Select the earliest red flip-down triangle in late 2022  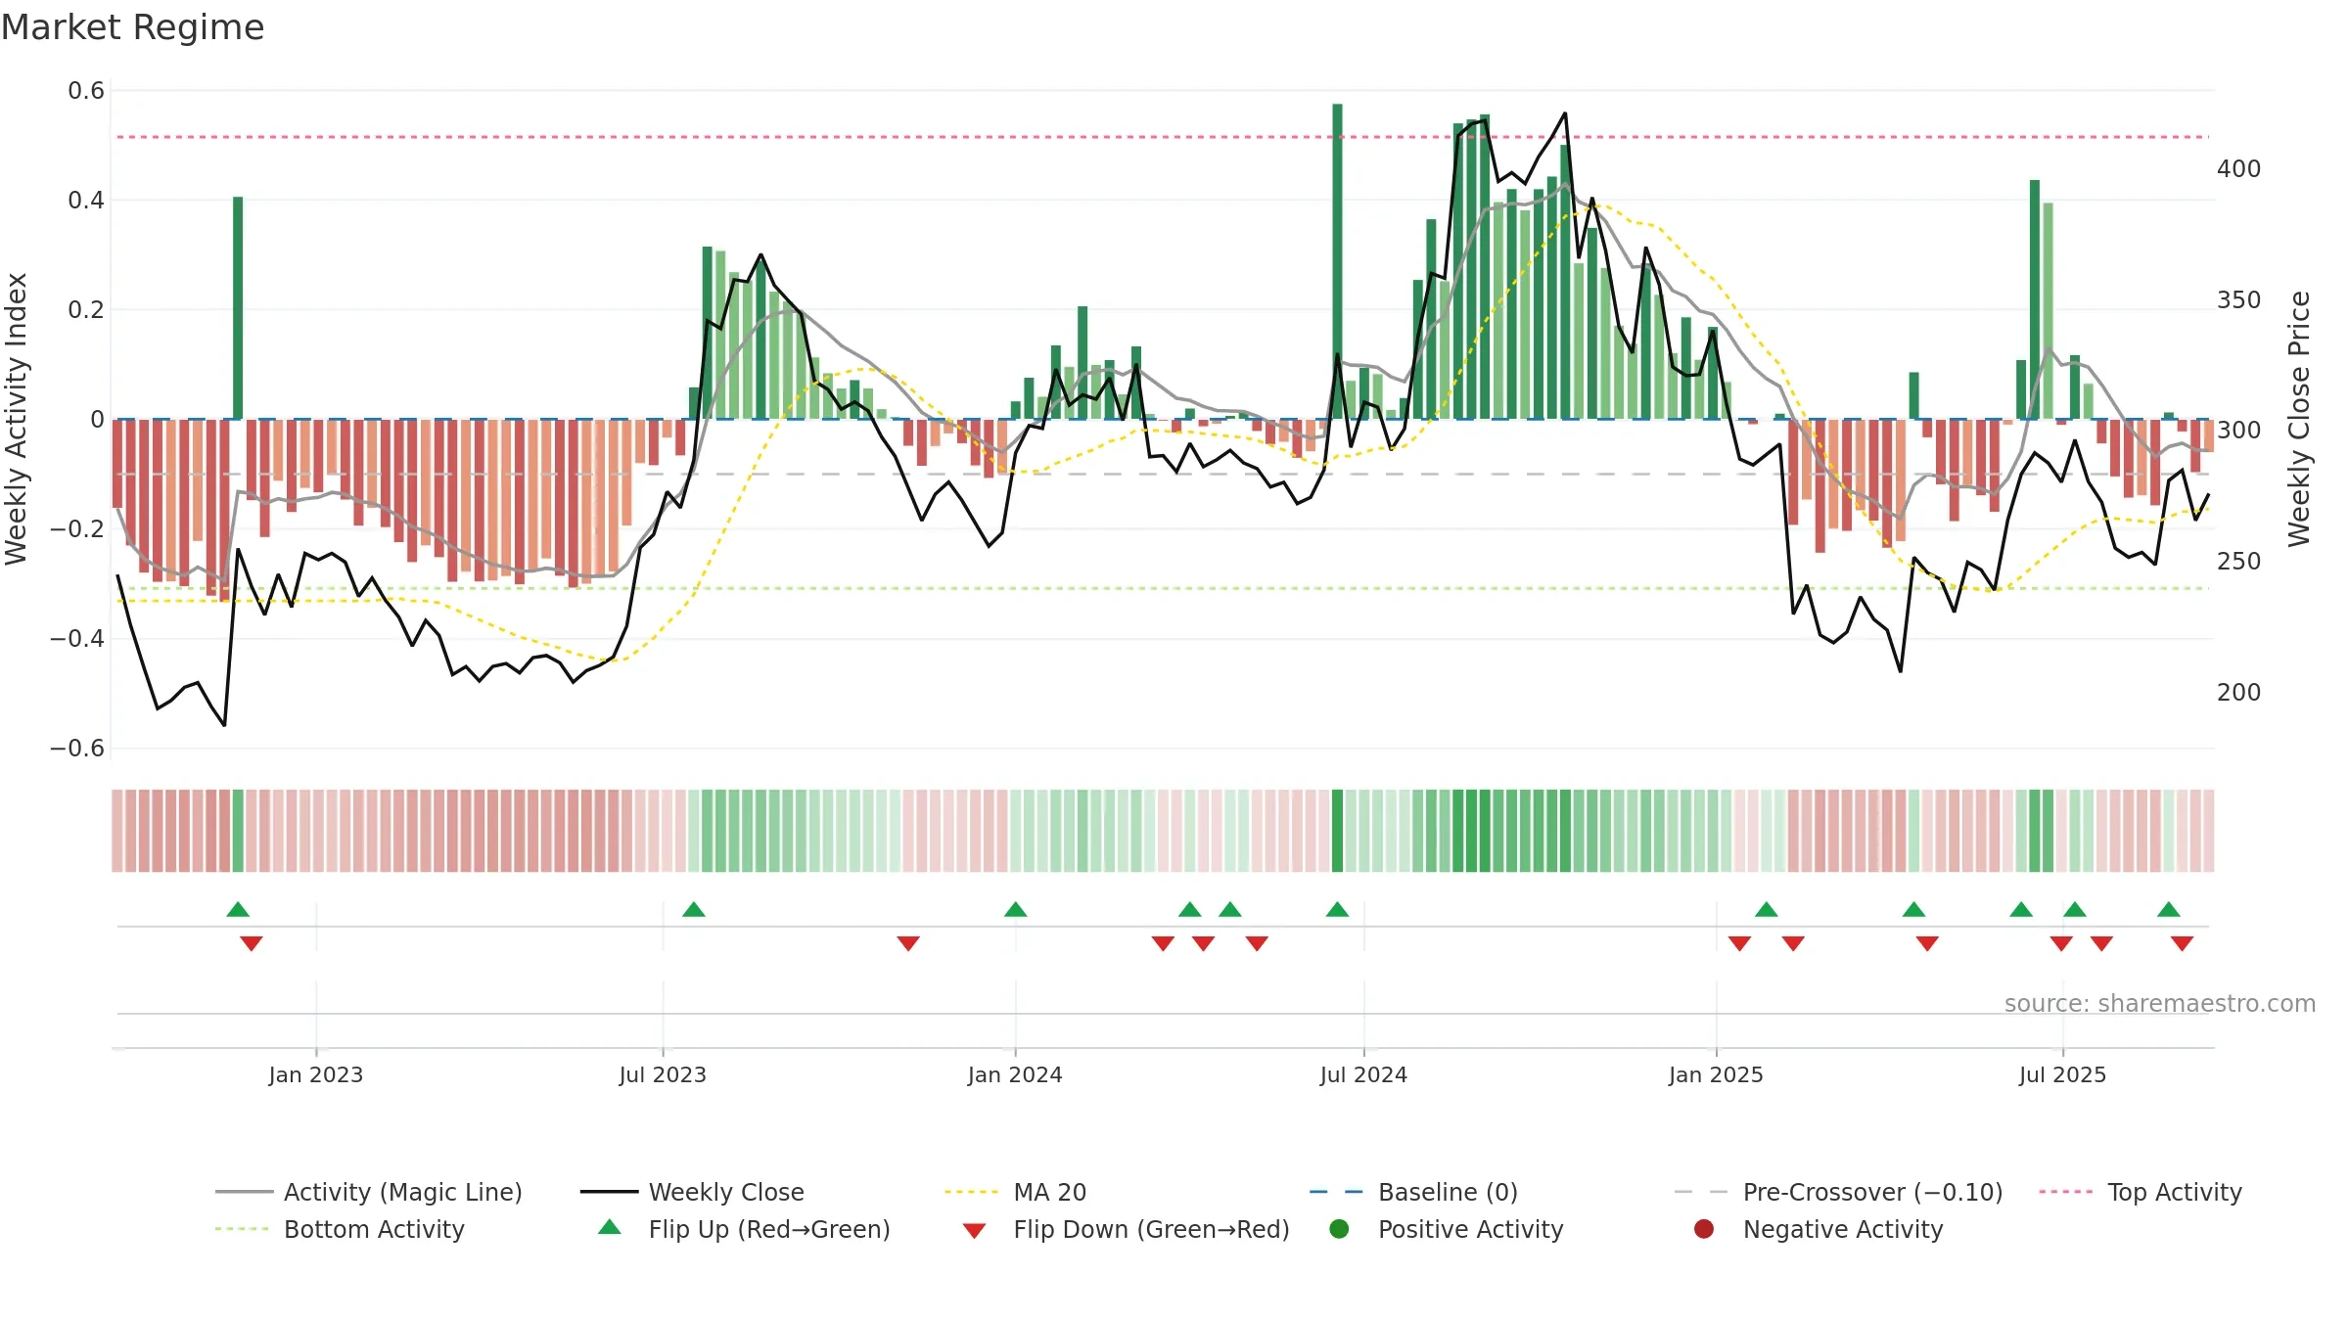click(x=252, y=943)
